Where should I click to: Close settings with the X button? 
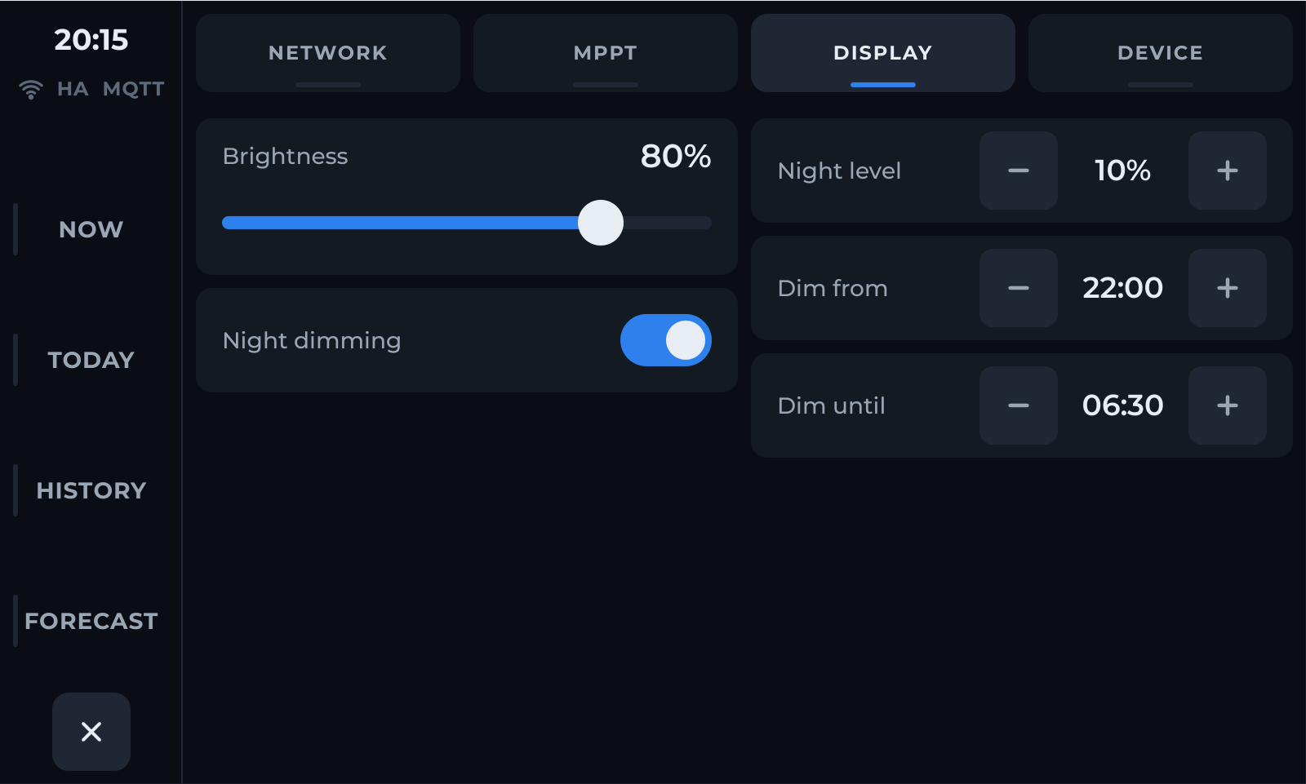point(91,732)
